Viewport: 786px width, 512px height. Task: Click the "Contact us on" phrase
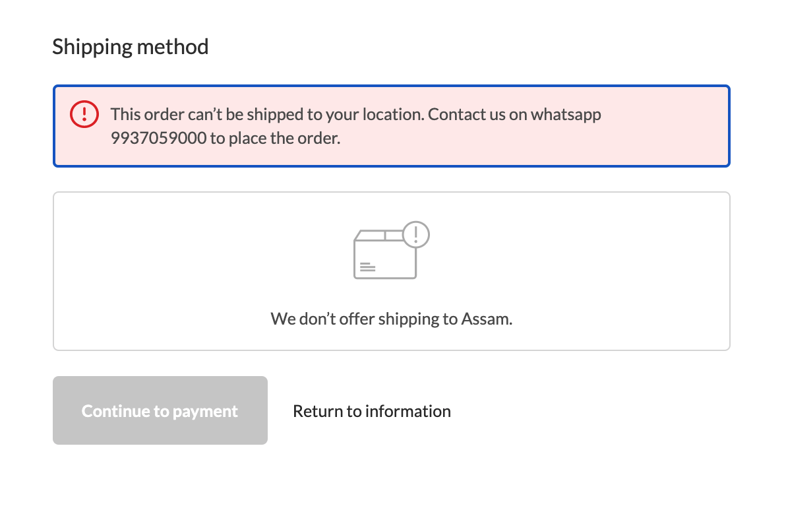coord(477,114)
